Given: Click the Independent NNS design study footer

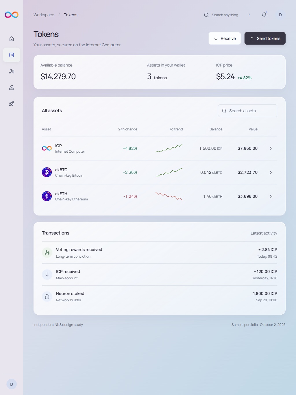Looking at the screenshot, I should [58, 325].
